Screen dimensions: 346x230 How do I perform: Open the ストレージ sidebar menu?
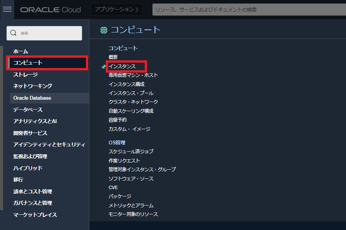(25, 74)
